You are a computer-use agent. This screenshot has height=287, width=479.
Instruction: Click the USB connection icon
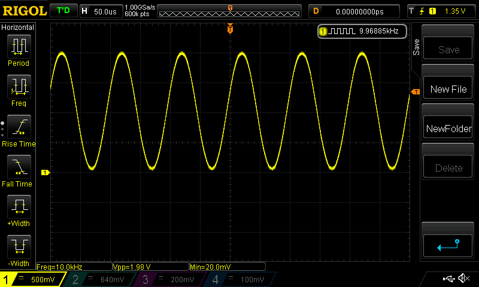tap(447, 279)
